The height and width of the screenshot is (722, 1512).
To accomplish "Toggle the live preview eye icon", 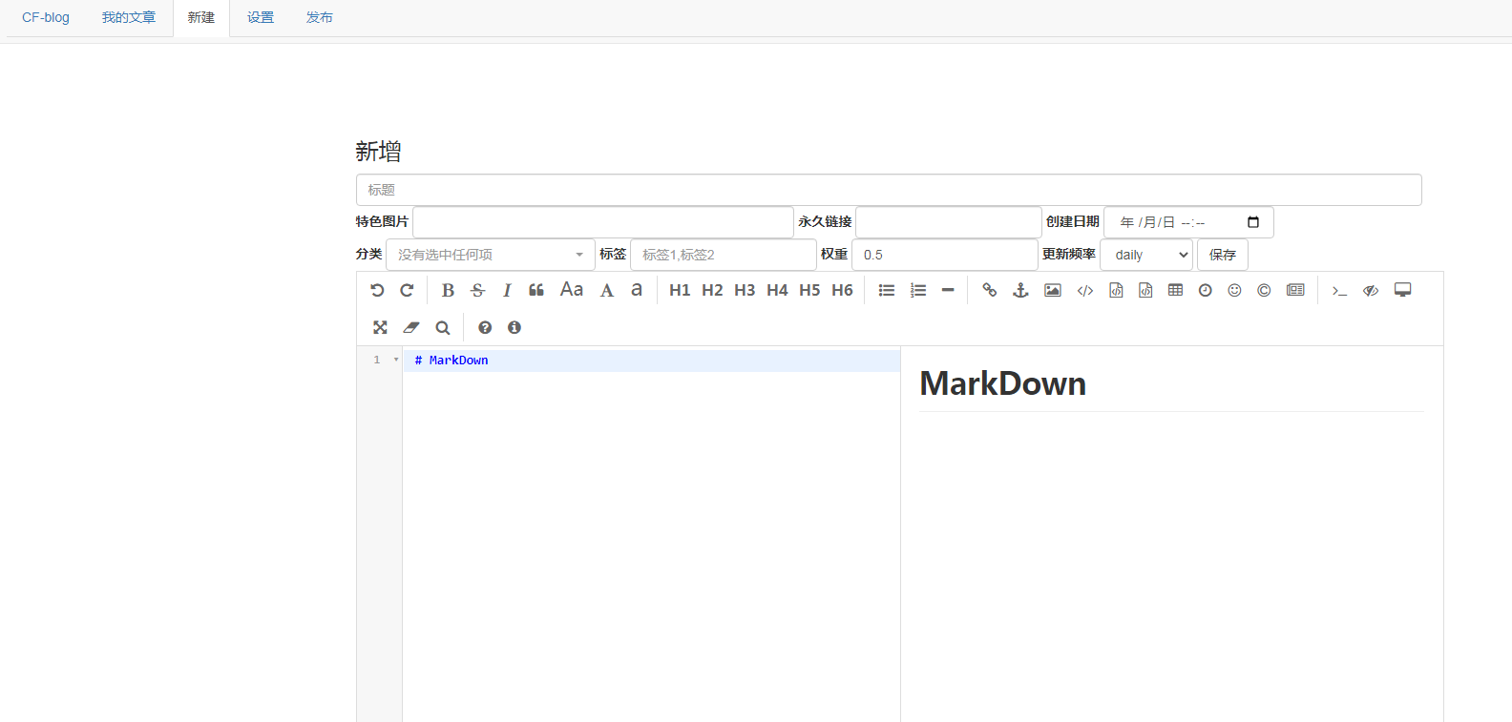I will coord(1371,290).
